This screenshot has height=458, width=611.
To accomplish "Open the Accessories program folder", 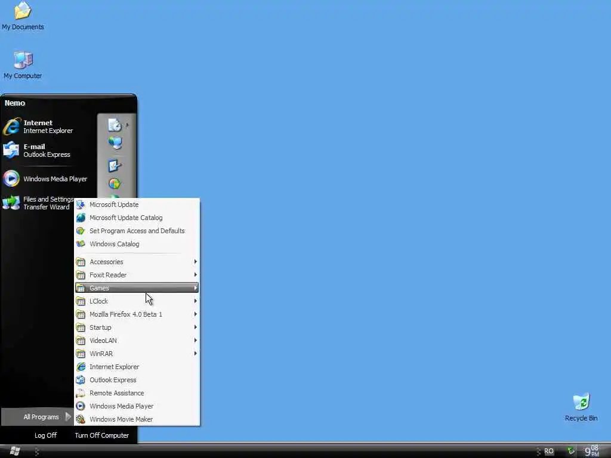I will [x=137, y=262].
